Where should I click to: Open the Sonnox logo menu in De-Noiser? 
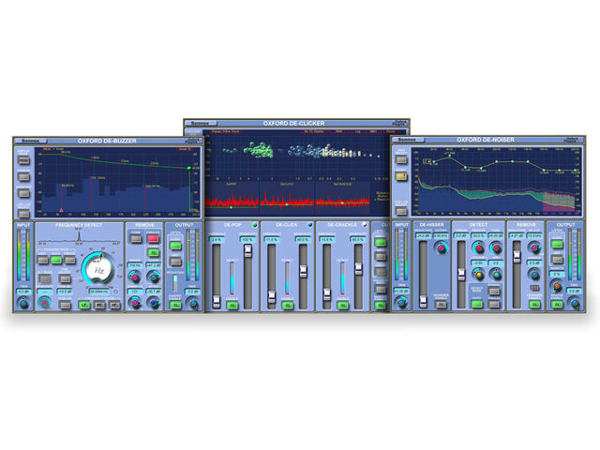click(x=409, y=140)
